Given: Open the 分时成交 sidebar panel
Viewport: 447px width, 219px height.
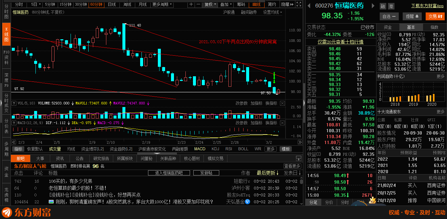Looking at the screenshot, I should coord(6,103).
